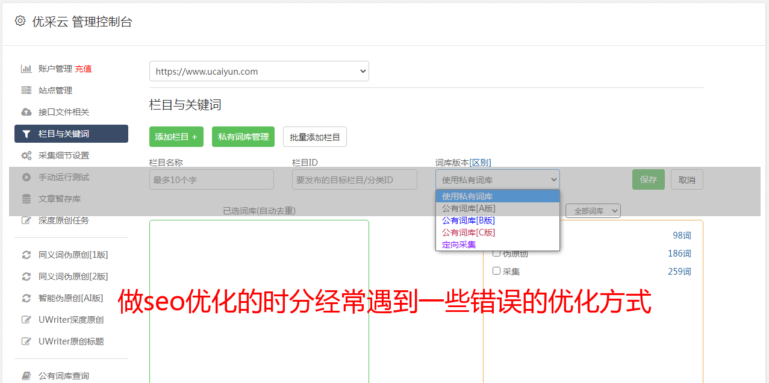Viewport: 769px width, 383px height.
Task: Click the green 保存 button
Action: 649,179
